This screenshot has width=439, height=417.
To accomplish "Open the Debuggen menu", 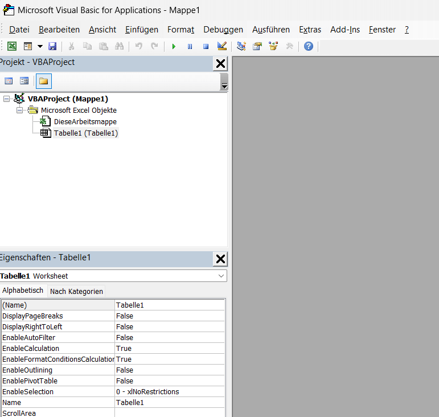I will (x=223, y=30).
